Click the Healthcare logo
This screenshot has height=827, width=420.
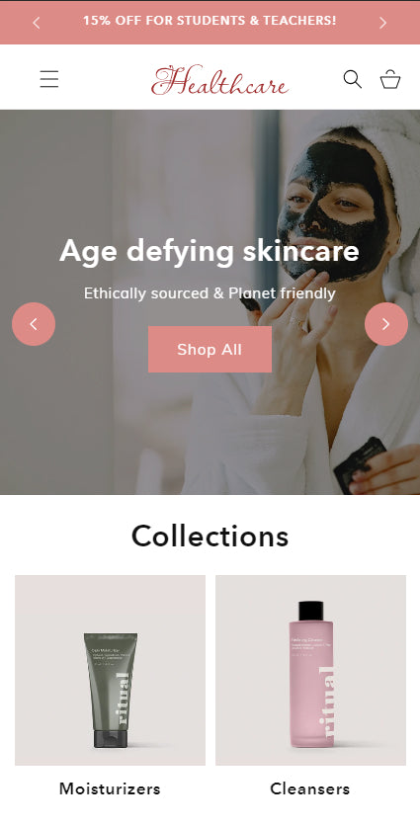coord(219,80)
